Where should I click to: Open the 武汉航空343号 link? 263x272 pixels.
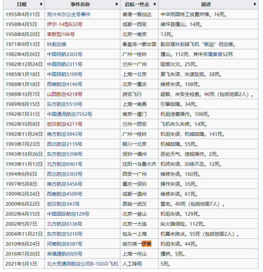click(63, 204)
